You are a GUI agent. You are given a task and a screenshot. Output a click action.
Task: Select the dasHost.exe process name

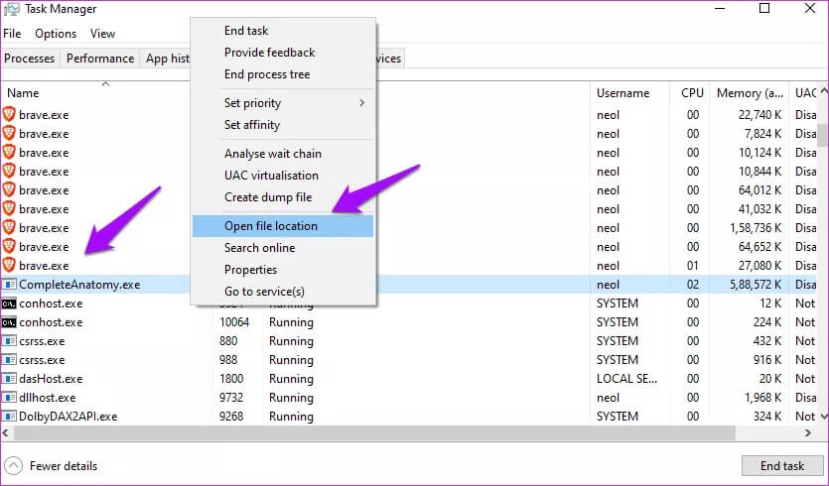click(x=51, y=379)
